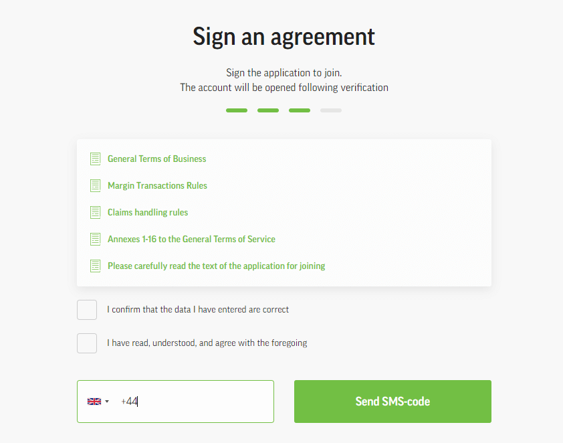Select the third green progress step
The height and width of the screenshot is (443, 563).
pos(300,110)
